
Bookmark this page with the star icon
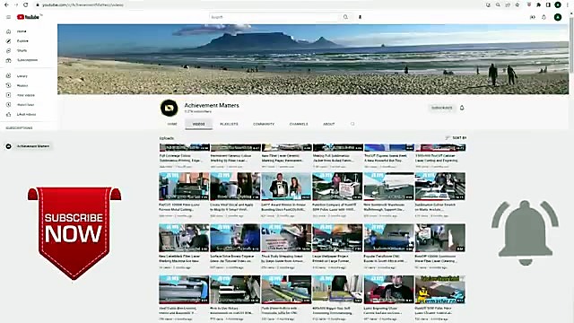tap(517, 4)
